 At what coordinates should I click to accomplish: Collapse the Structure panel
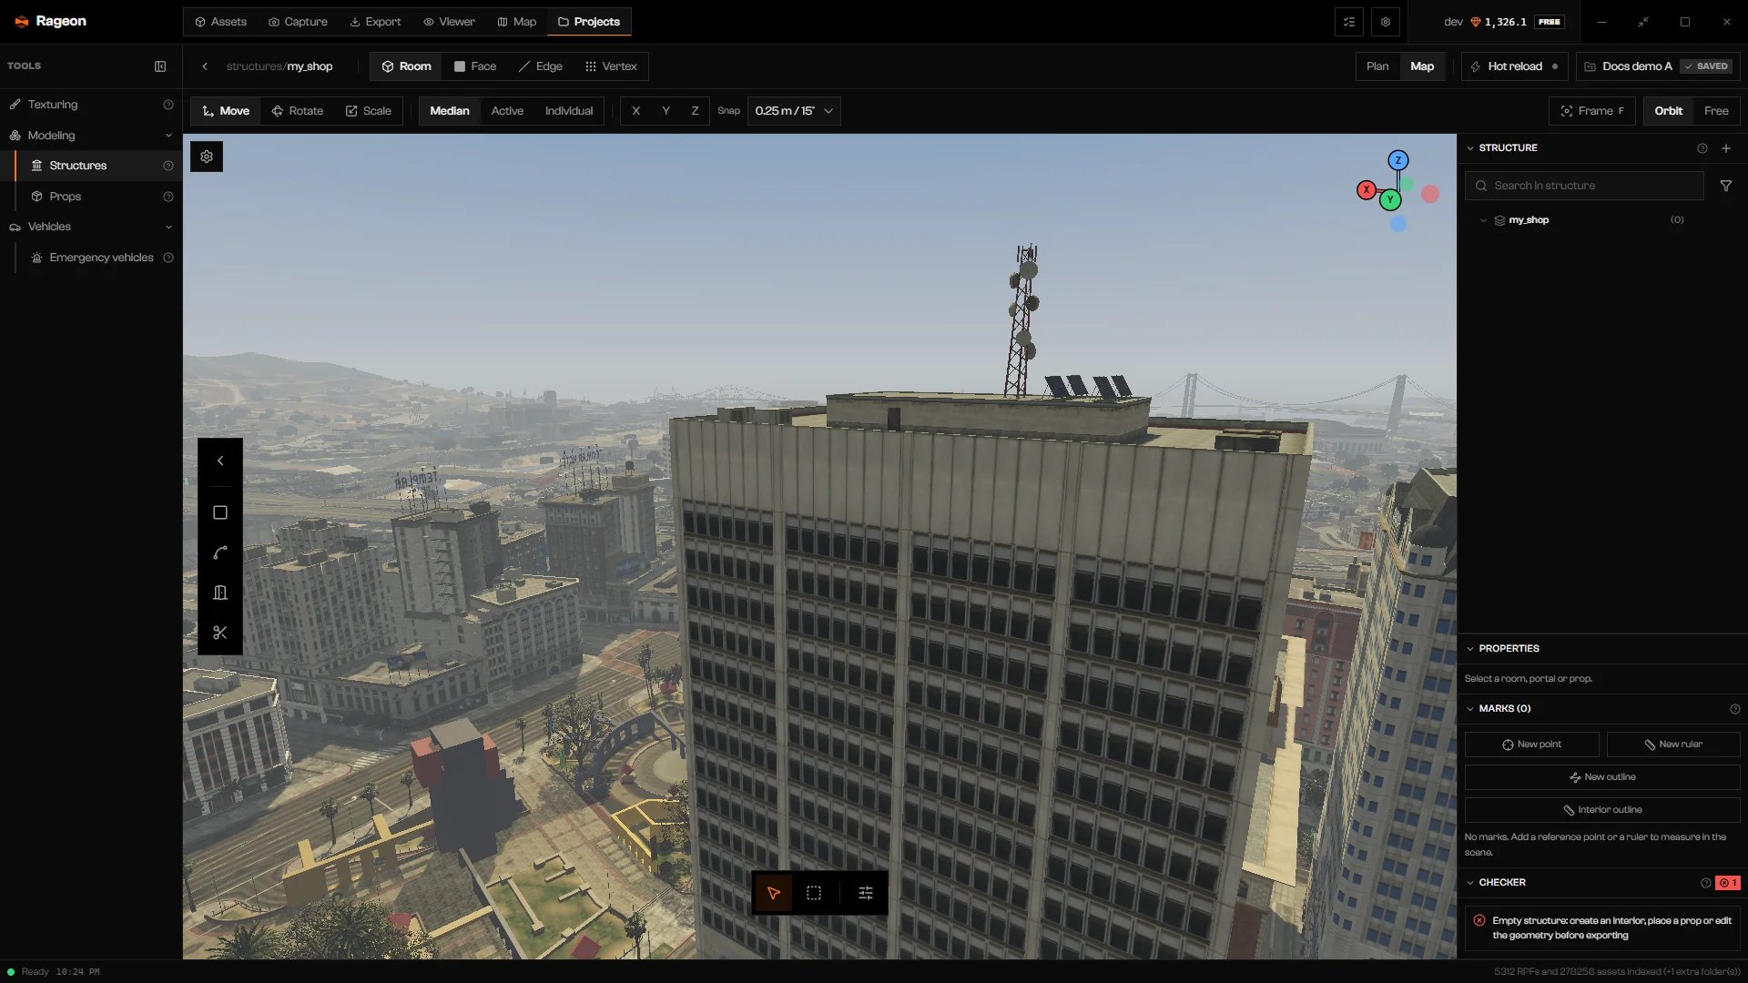point(1470,148)
